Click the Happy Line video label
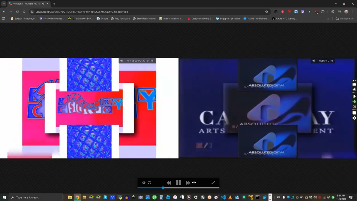Image resolution: width=357 pixels, height=201 pixels. [x=326, y=61]
